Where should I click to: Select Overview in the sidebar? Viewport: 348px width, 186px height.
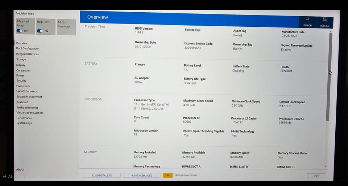[22, 43]
